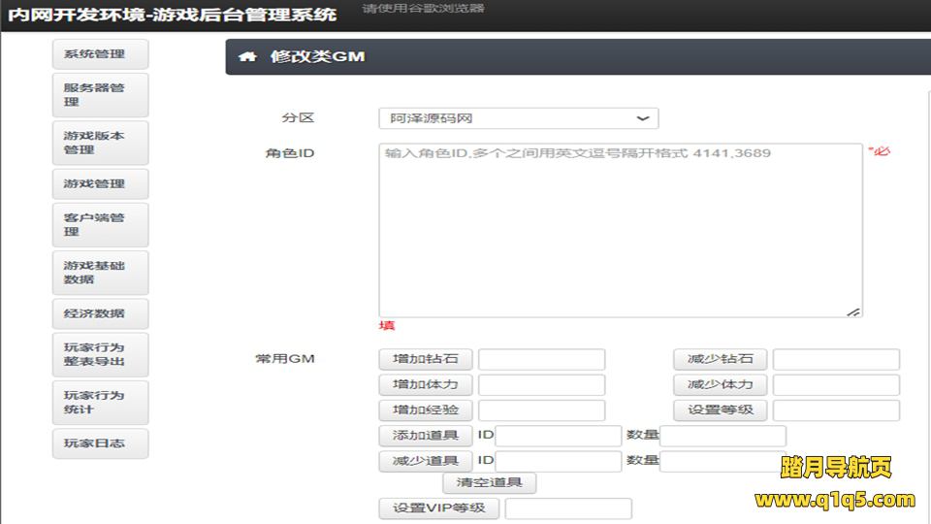Select 玩家日志 in the sidebar
The width and height of the screenshot is (931, 524).
point(100,443)
